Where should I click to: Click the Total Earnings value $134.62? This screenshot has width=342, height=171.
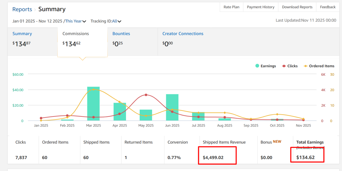(x=305, y=157)
